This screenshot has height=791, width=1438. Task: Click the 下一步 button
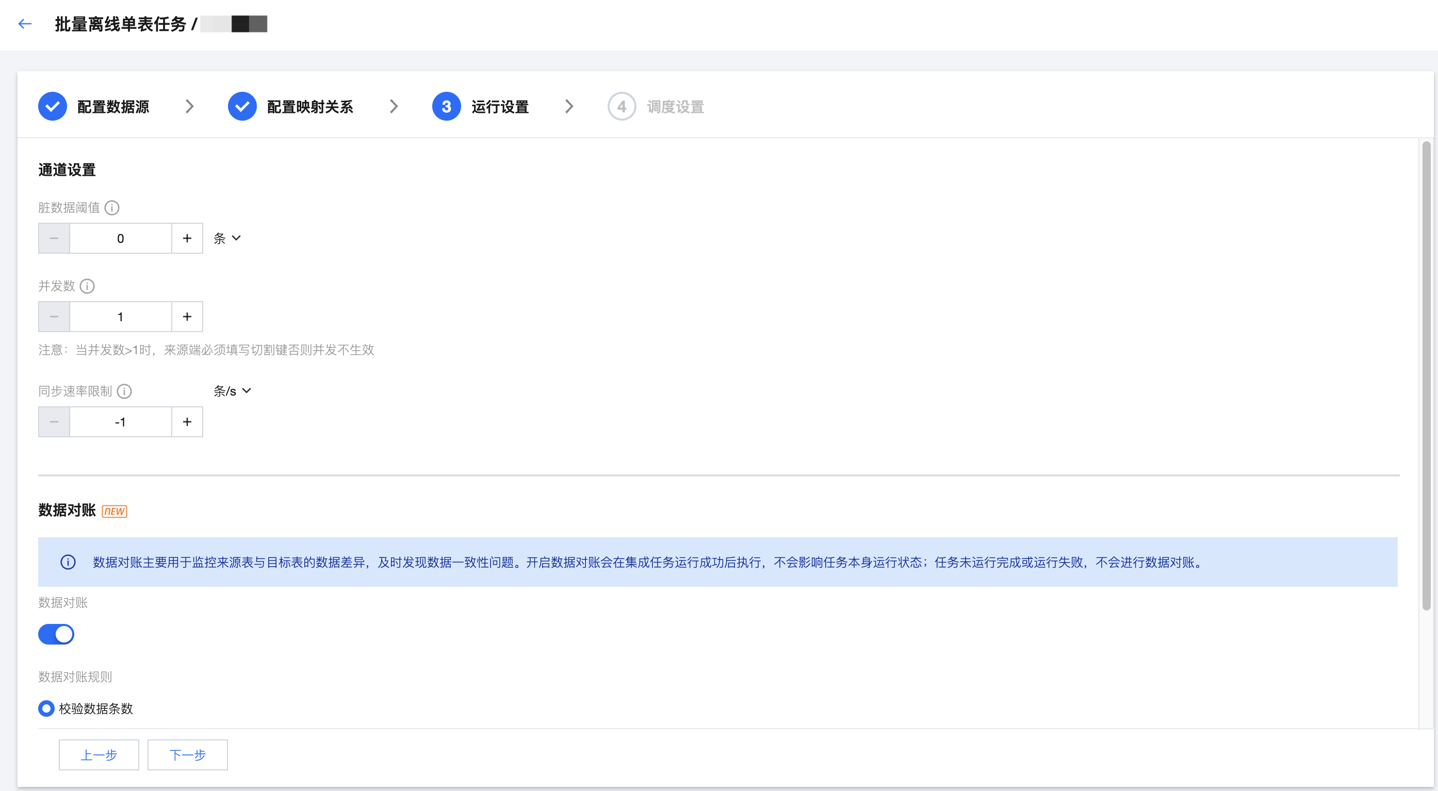tap(188, 755)
